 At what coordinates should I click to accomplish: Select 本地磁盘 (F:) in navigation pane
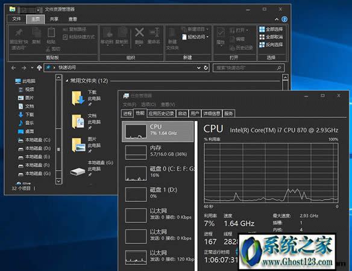click(x=34, y=165)
